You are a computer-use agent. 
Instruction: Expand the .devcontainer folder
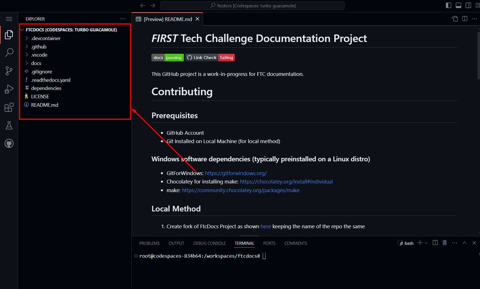46,38
